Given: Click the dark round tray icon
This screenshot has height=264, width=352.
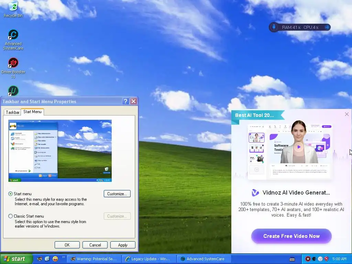Looking at the screenshot, I should click(x=314, y=259).
